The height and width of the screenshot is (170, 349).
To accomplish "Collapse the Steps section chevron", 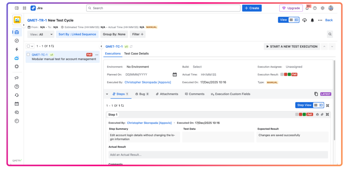I will click(107, 94).
